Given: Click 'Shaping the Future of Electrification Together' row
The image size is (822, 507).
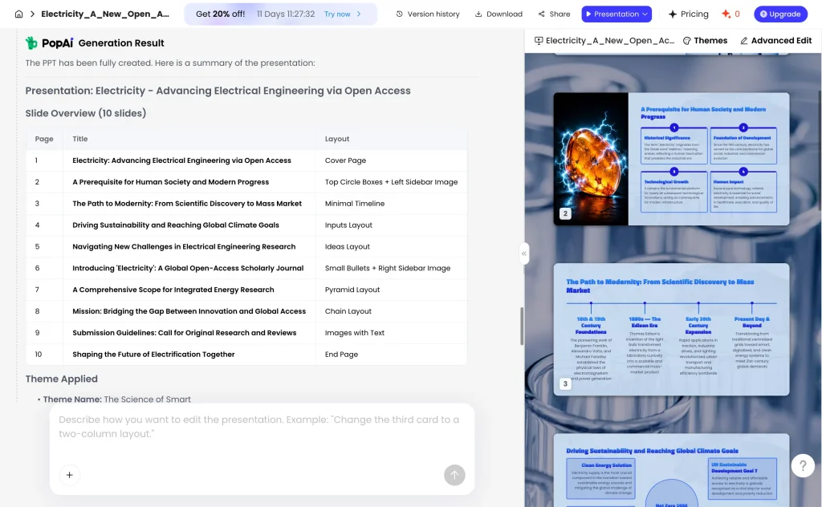Looking at the screenshot, I should [246, 354].
